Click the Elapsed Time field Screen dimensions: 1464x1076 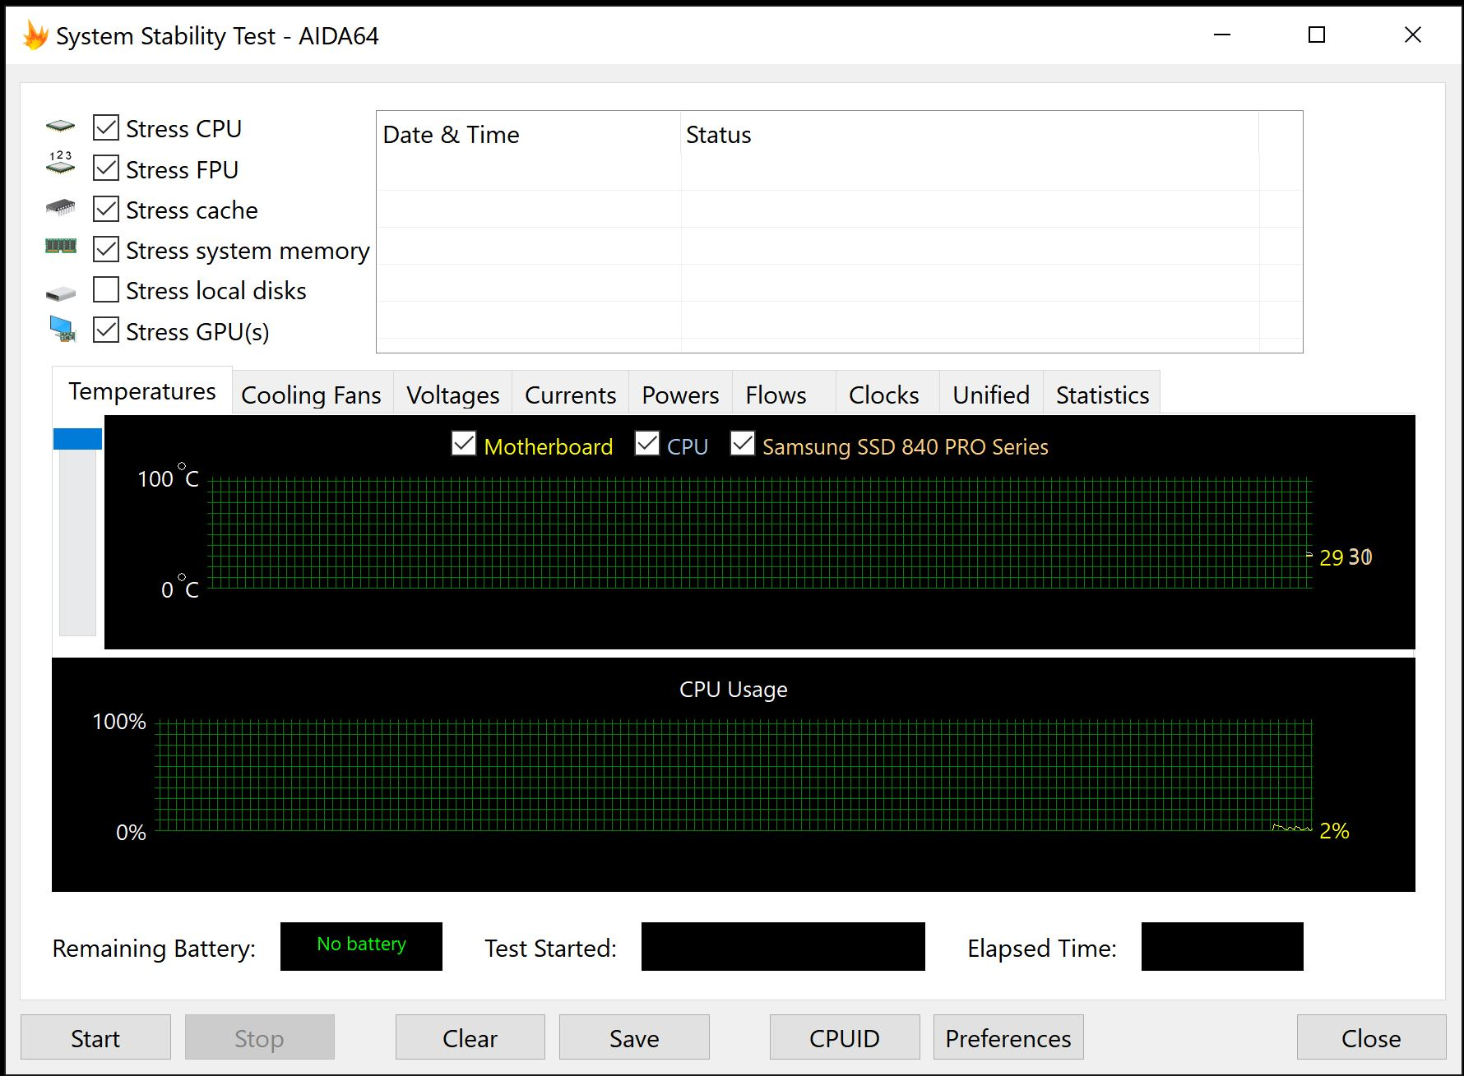[1222, 946]
